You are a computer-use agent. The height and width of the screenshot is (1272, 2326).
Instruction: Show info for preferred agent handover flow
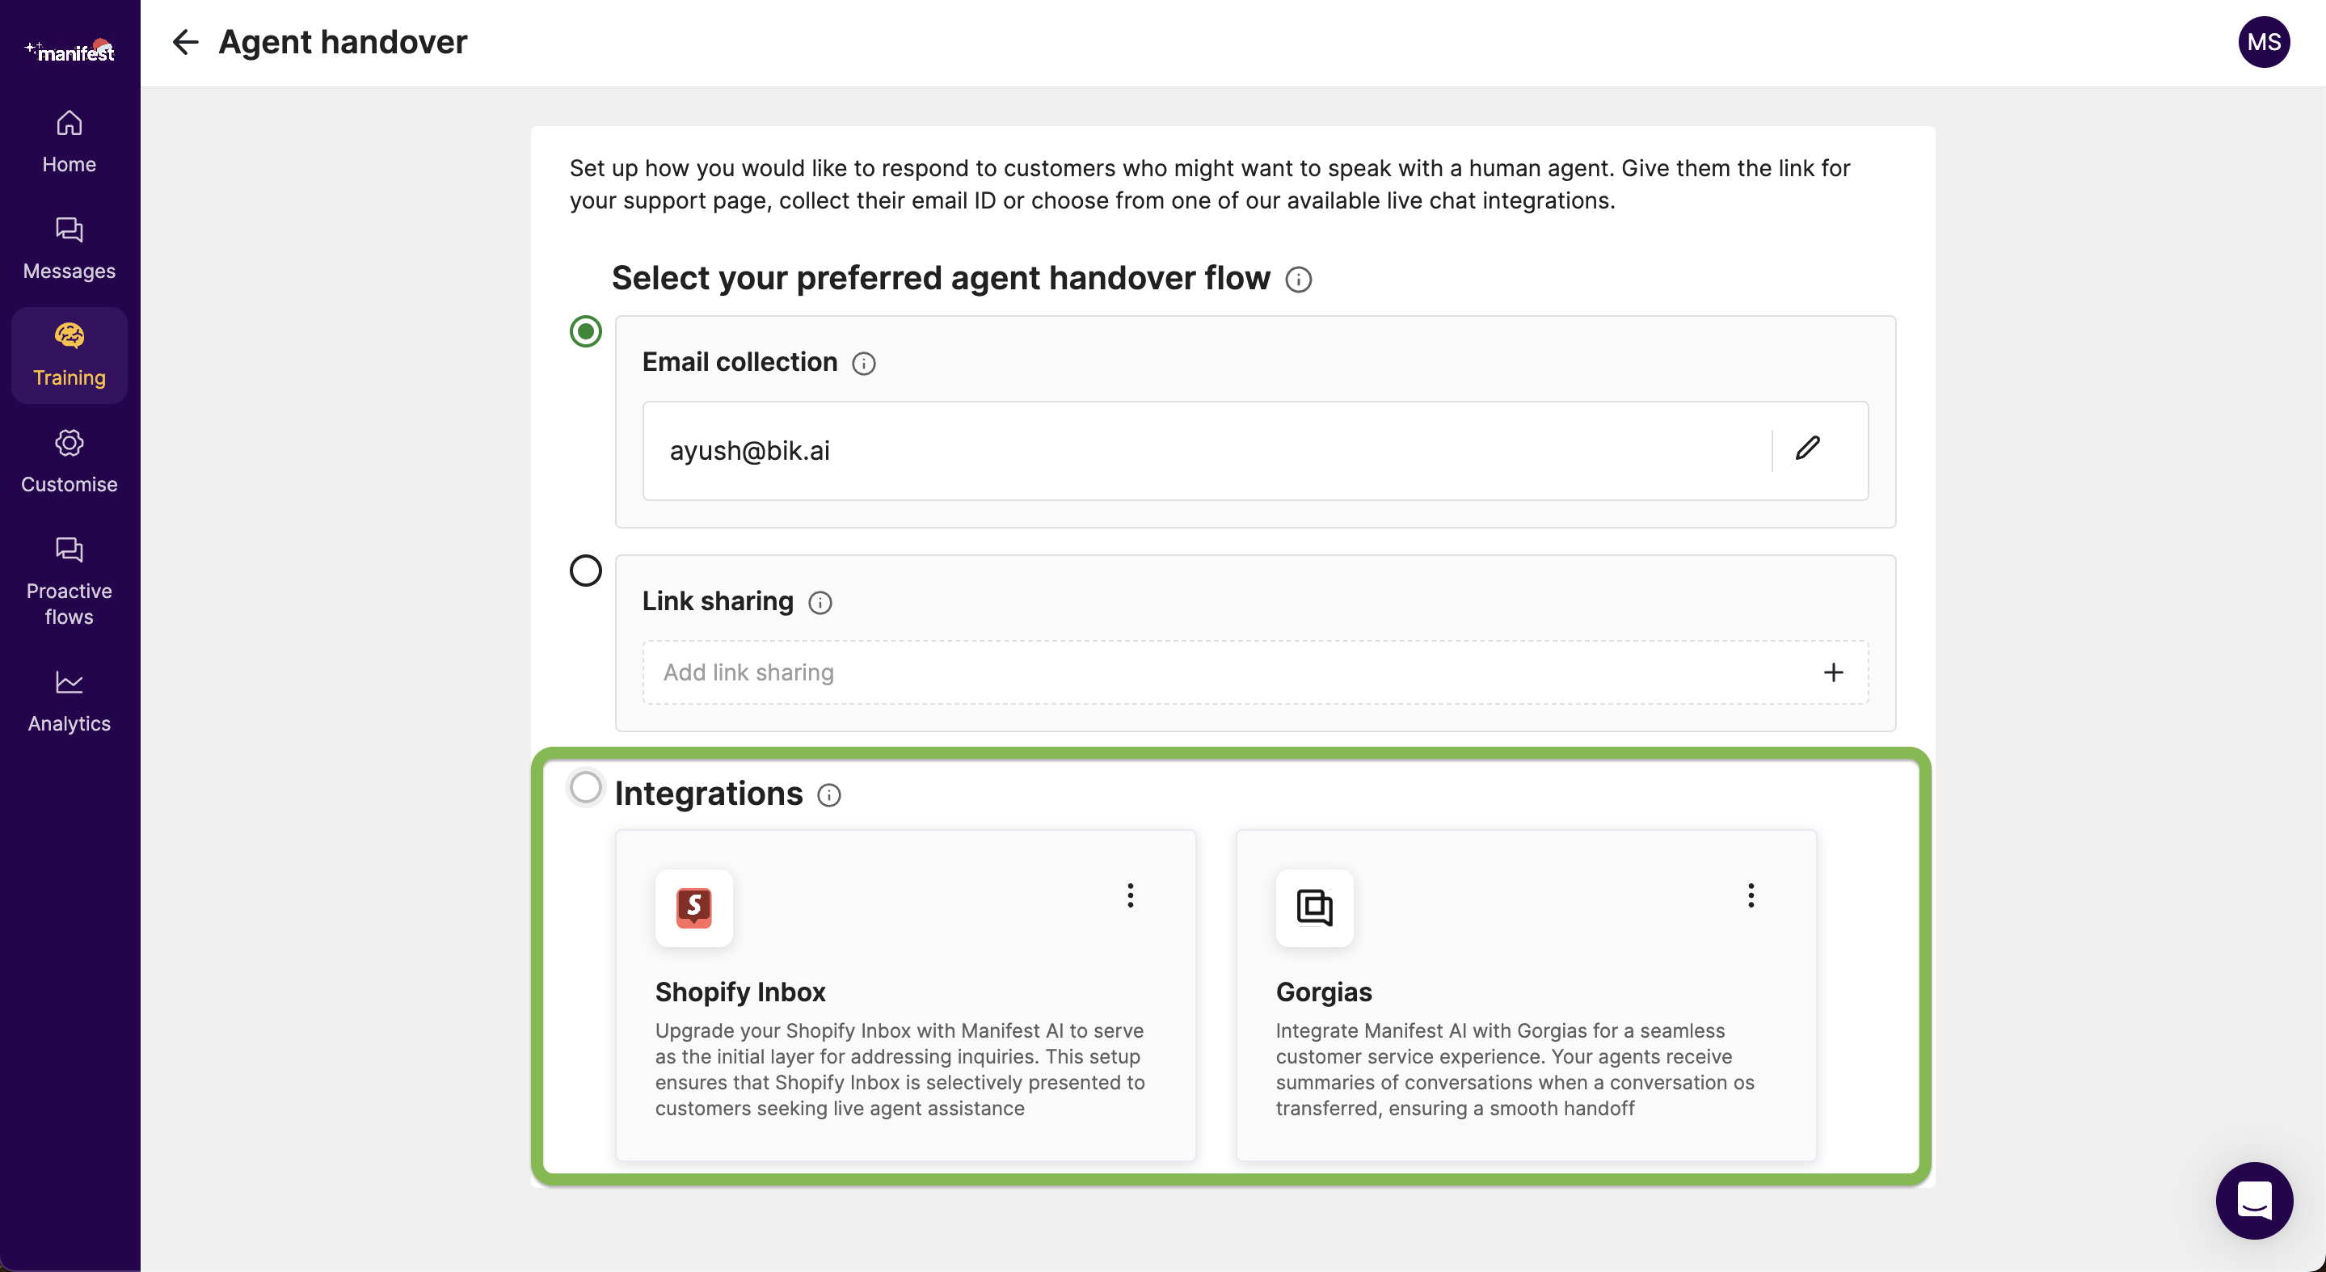(x=1299, y=280)
